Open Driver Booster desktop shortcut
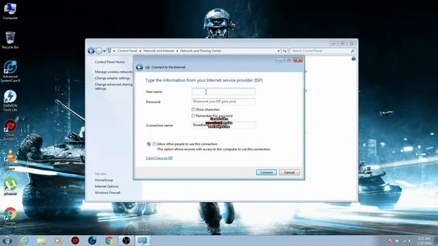Viewport: 438px width, 246px height. click(x=10, y=130)
